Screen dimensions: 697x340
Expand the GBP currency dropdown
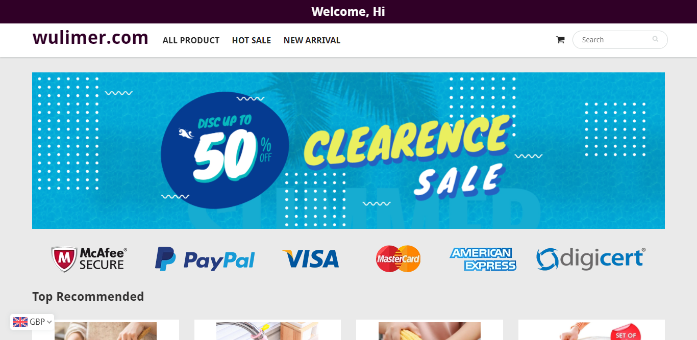pos(32,322)
